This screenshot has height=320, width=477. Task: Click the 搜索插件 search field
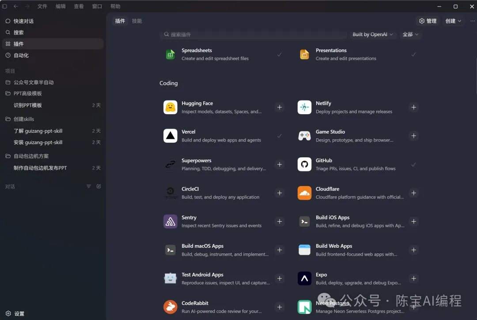253,34
